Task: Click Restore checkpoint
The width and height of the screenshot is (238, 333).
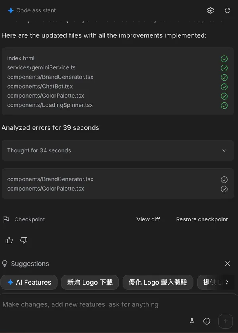Action: click(x=202, y=219)
